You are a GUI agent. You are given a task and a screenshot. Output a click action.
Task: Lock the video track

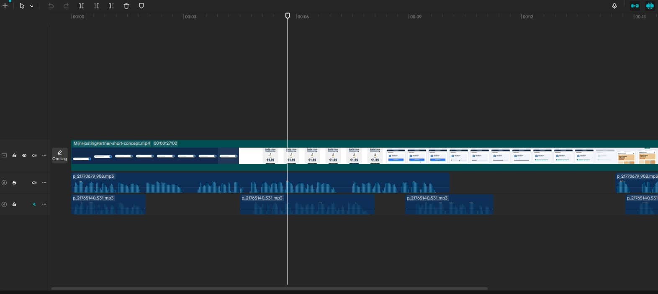[14, 156]
